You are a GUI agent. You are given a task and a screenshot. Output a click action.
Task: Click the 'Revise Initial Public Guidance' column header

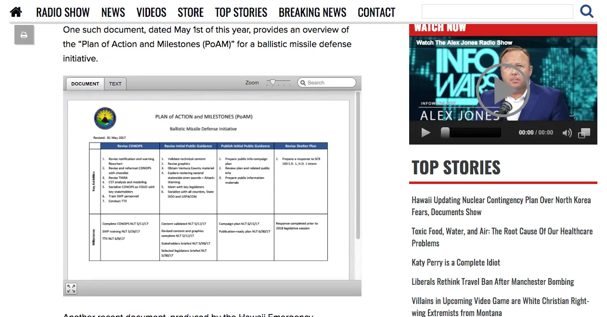click(x=188, y=146)
